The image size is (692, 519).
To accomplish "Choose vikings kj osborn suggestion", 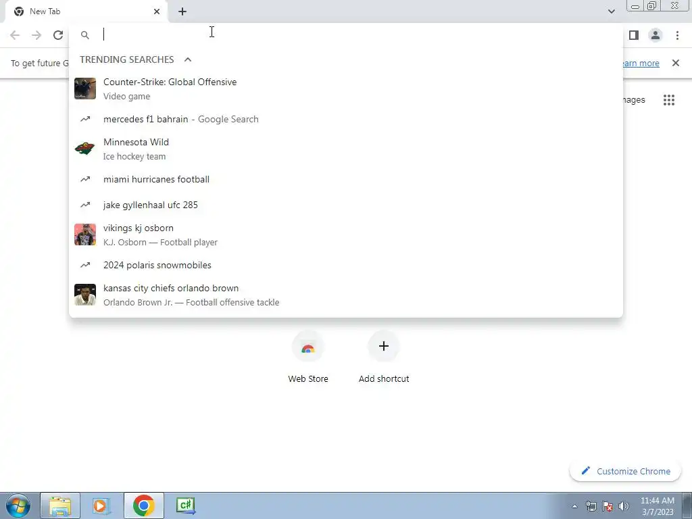I will pyautogui.click(x=346, y=234).
